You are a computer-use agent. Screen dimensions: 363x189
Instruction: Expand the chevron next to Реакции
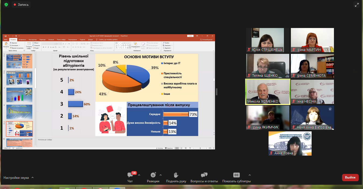tap(161, 175)
